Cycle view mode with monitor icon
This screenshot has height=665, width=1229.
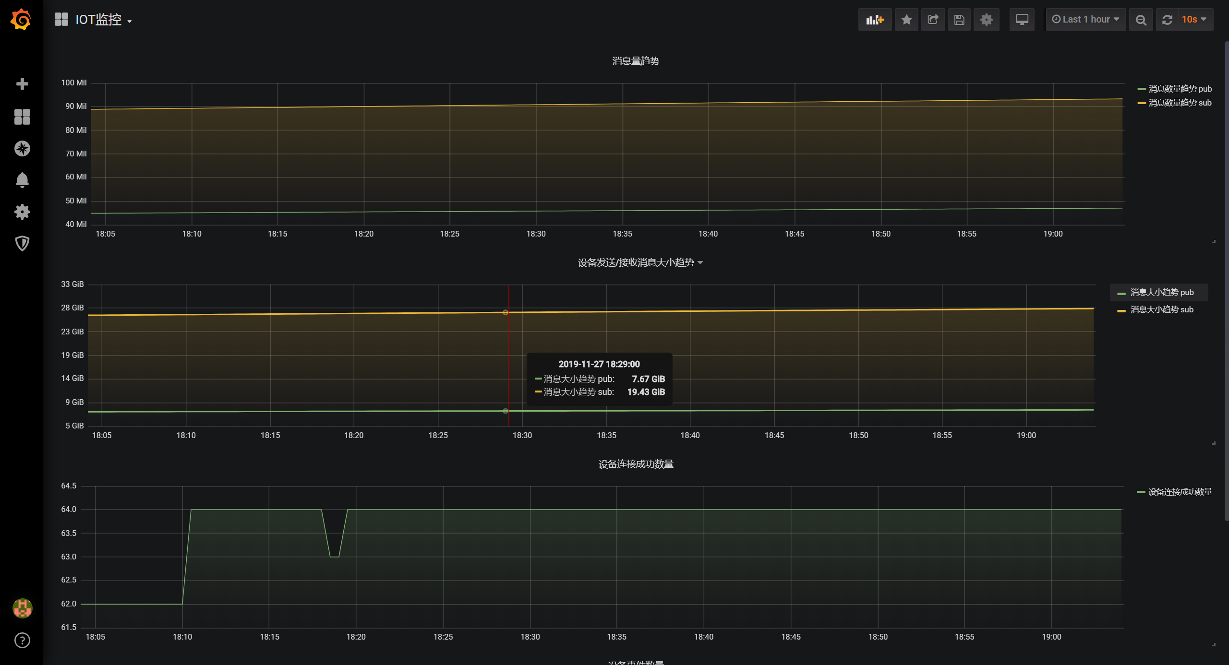(x=1022, y=20)
